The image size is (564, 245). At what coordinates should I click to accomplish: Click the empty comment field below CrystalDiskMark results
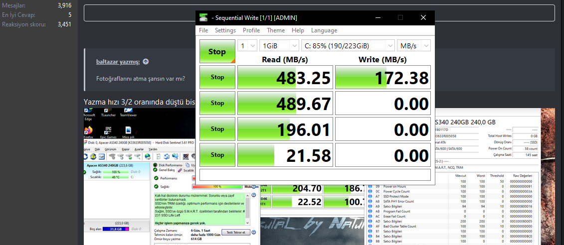click(315, 175)
